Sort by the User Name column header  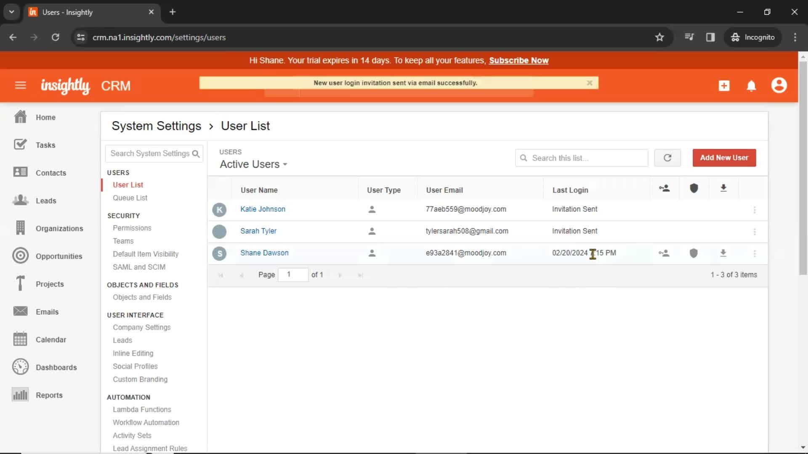tap(259, 190)
